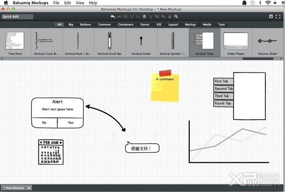Click the No button in the Alert mockup

pyautogui.click(x=44, y=123)
